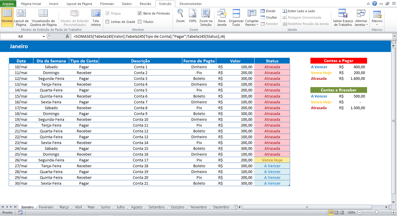This screenshot has width=397, height=216.
Task: Click Organizar Tudo windows icon
Action: 236,17
